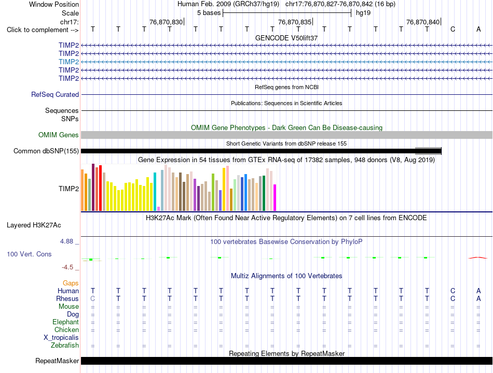Click the black RepeatMasker bar
493x373 pixels.
(286, 361)
